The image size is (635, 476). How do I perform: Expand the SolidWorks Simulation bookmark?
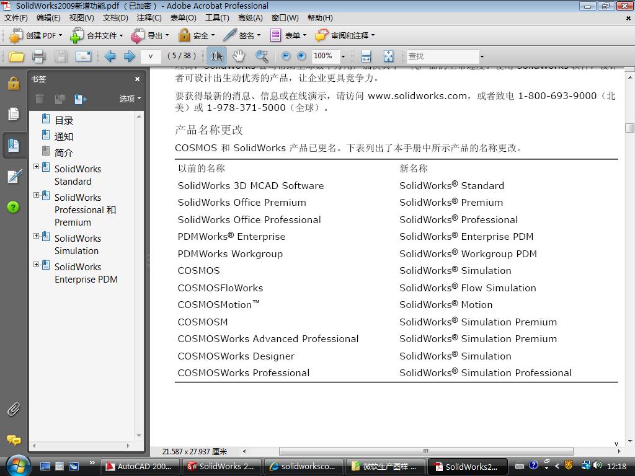(x=36, y=236)
